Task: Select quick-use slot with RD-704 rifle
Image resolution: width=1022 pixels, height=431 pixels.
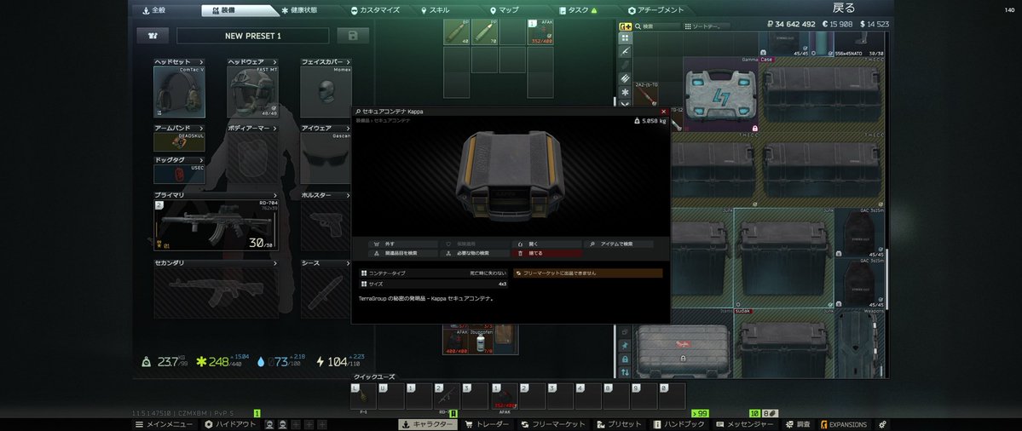Action: click(x=447, y=396)
